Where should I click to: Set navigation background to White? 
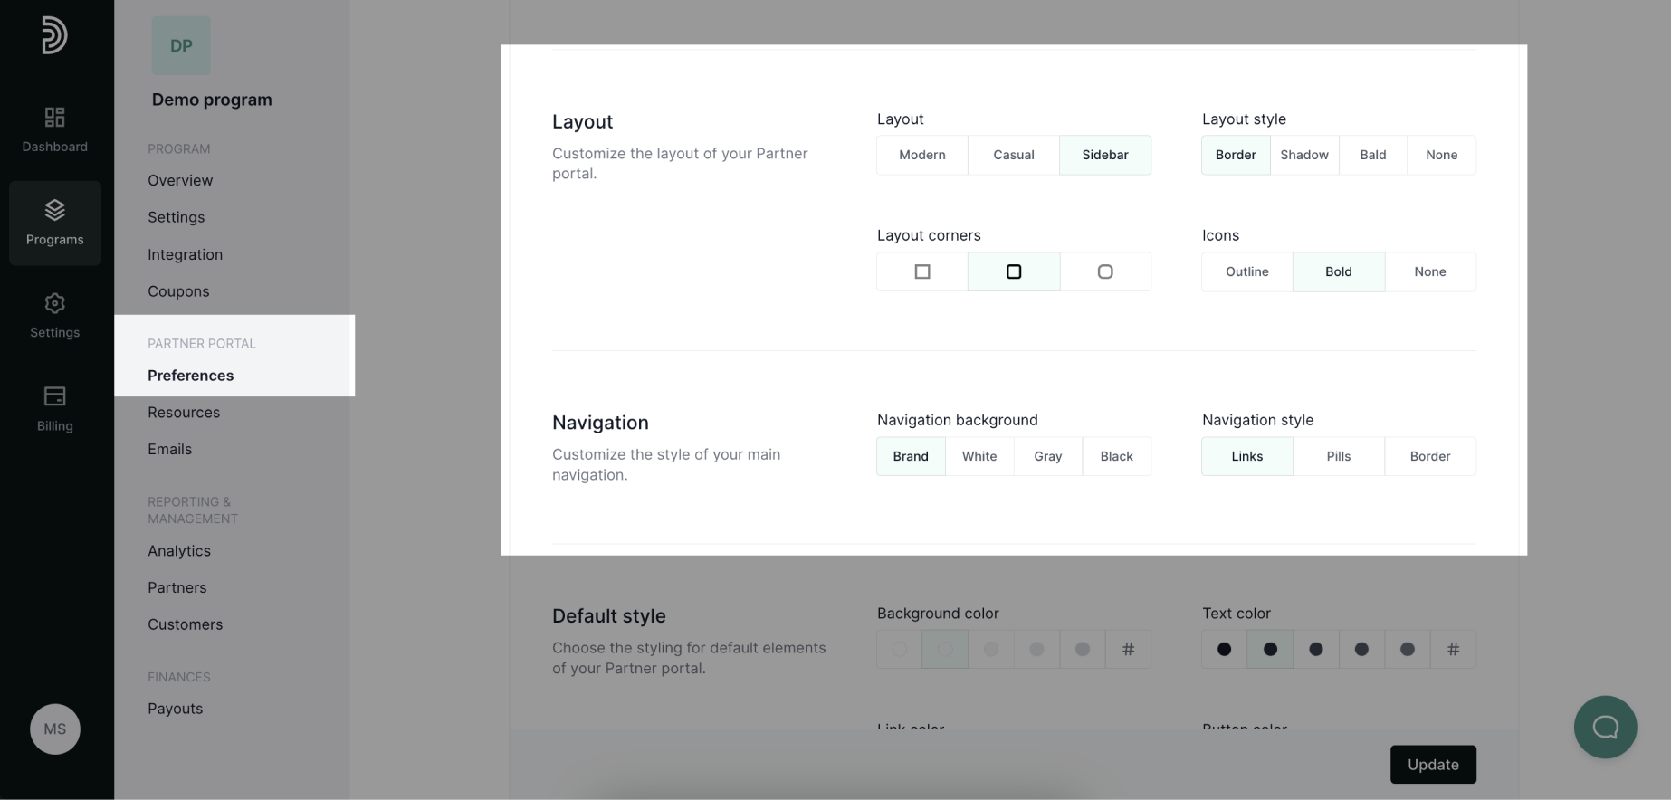[979, 456]
